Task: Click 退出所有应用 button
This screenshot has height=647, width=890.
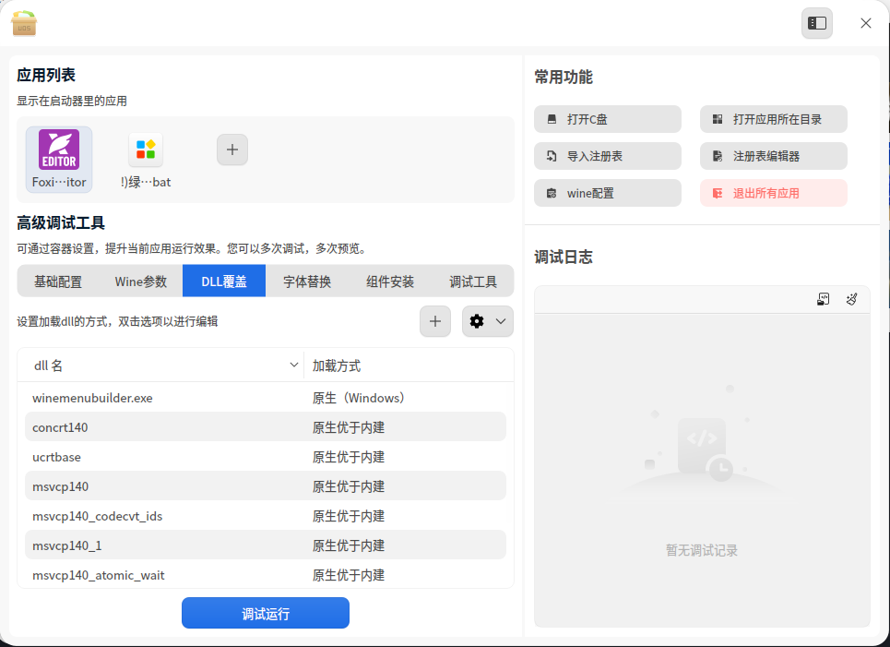Action: pyautogui.click(x=774, y=193)
